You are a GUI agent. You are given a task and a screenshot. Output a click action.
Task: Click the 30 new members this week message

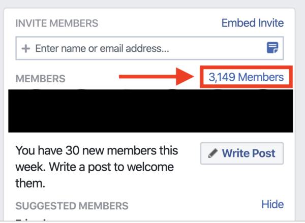pyautogui.click(x=97, y=167)
